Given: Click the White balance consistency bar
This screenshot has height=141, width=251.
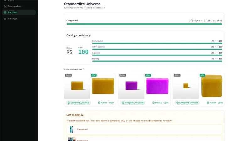Looking at the screenshot, I should [x=157, y=49].
